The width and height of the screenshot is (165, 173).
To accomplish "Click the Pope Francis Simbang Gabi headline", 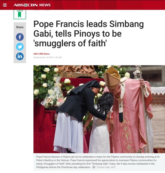I will click(x=88, y=34).
